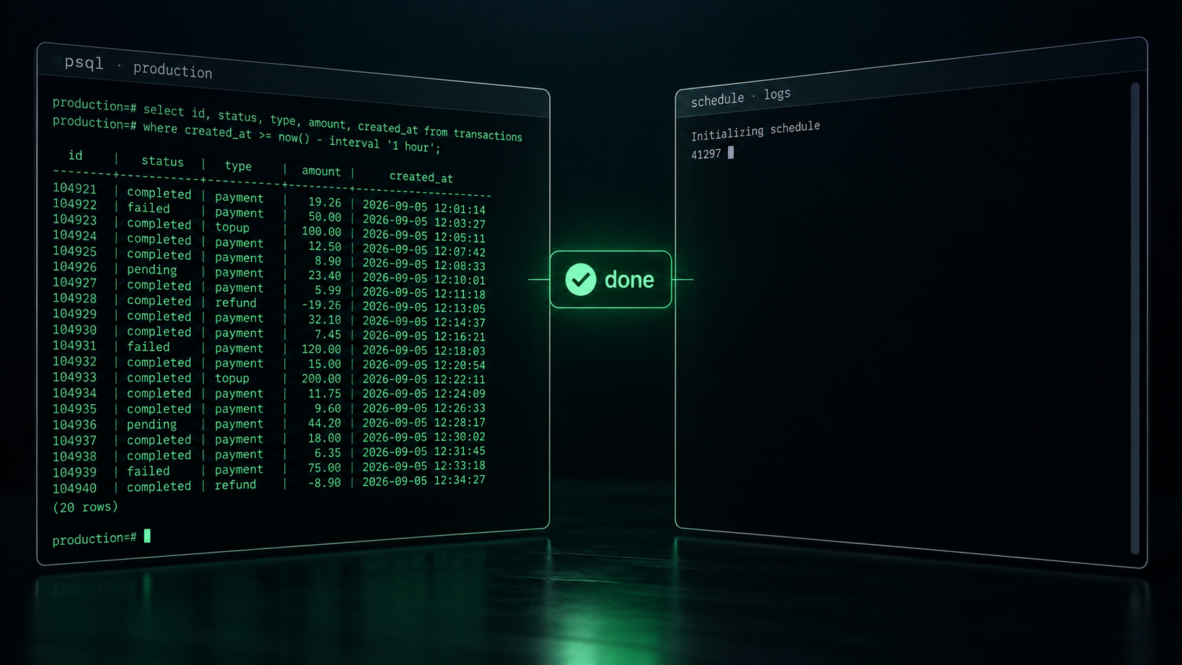The height and width of the screenshot is (665, 1182).
Task: Click 'pending' status in row 104936
Action: pos(152,425)
